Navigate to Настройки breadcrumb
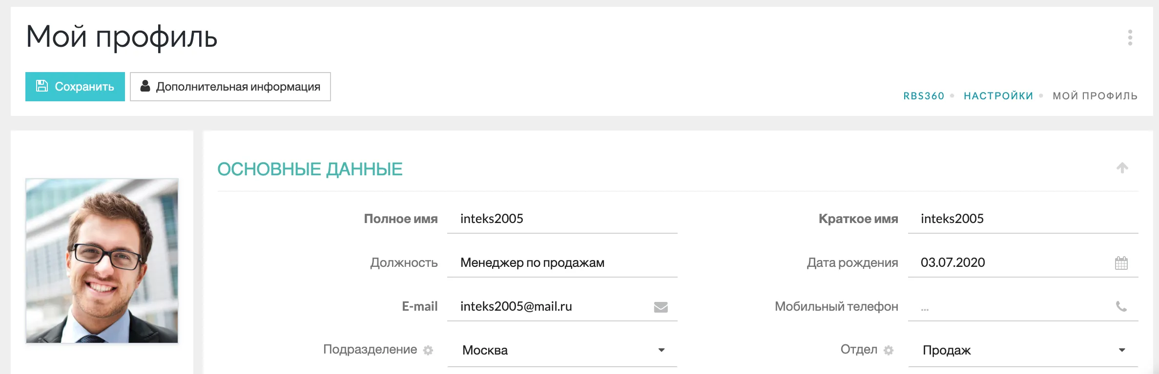This screenshot has width=1159, height=374. (998, 96)
